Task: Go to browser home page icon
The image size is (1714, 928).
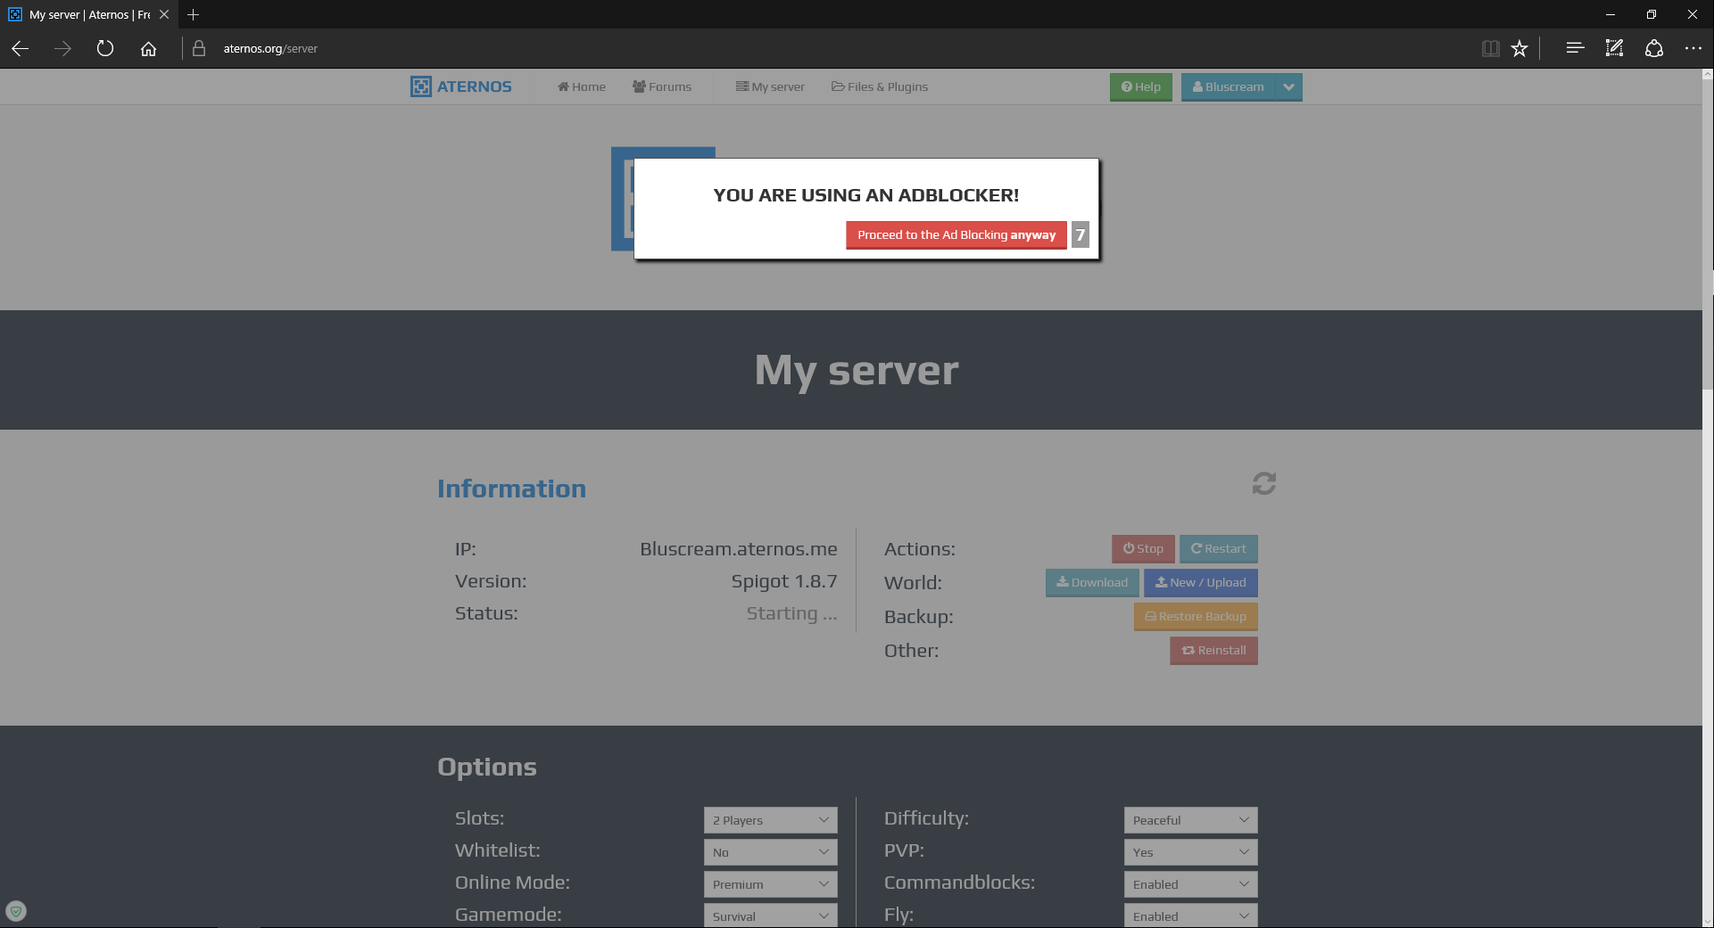Action: tap(148, 49)
